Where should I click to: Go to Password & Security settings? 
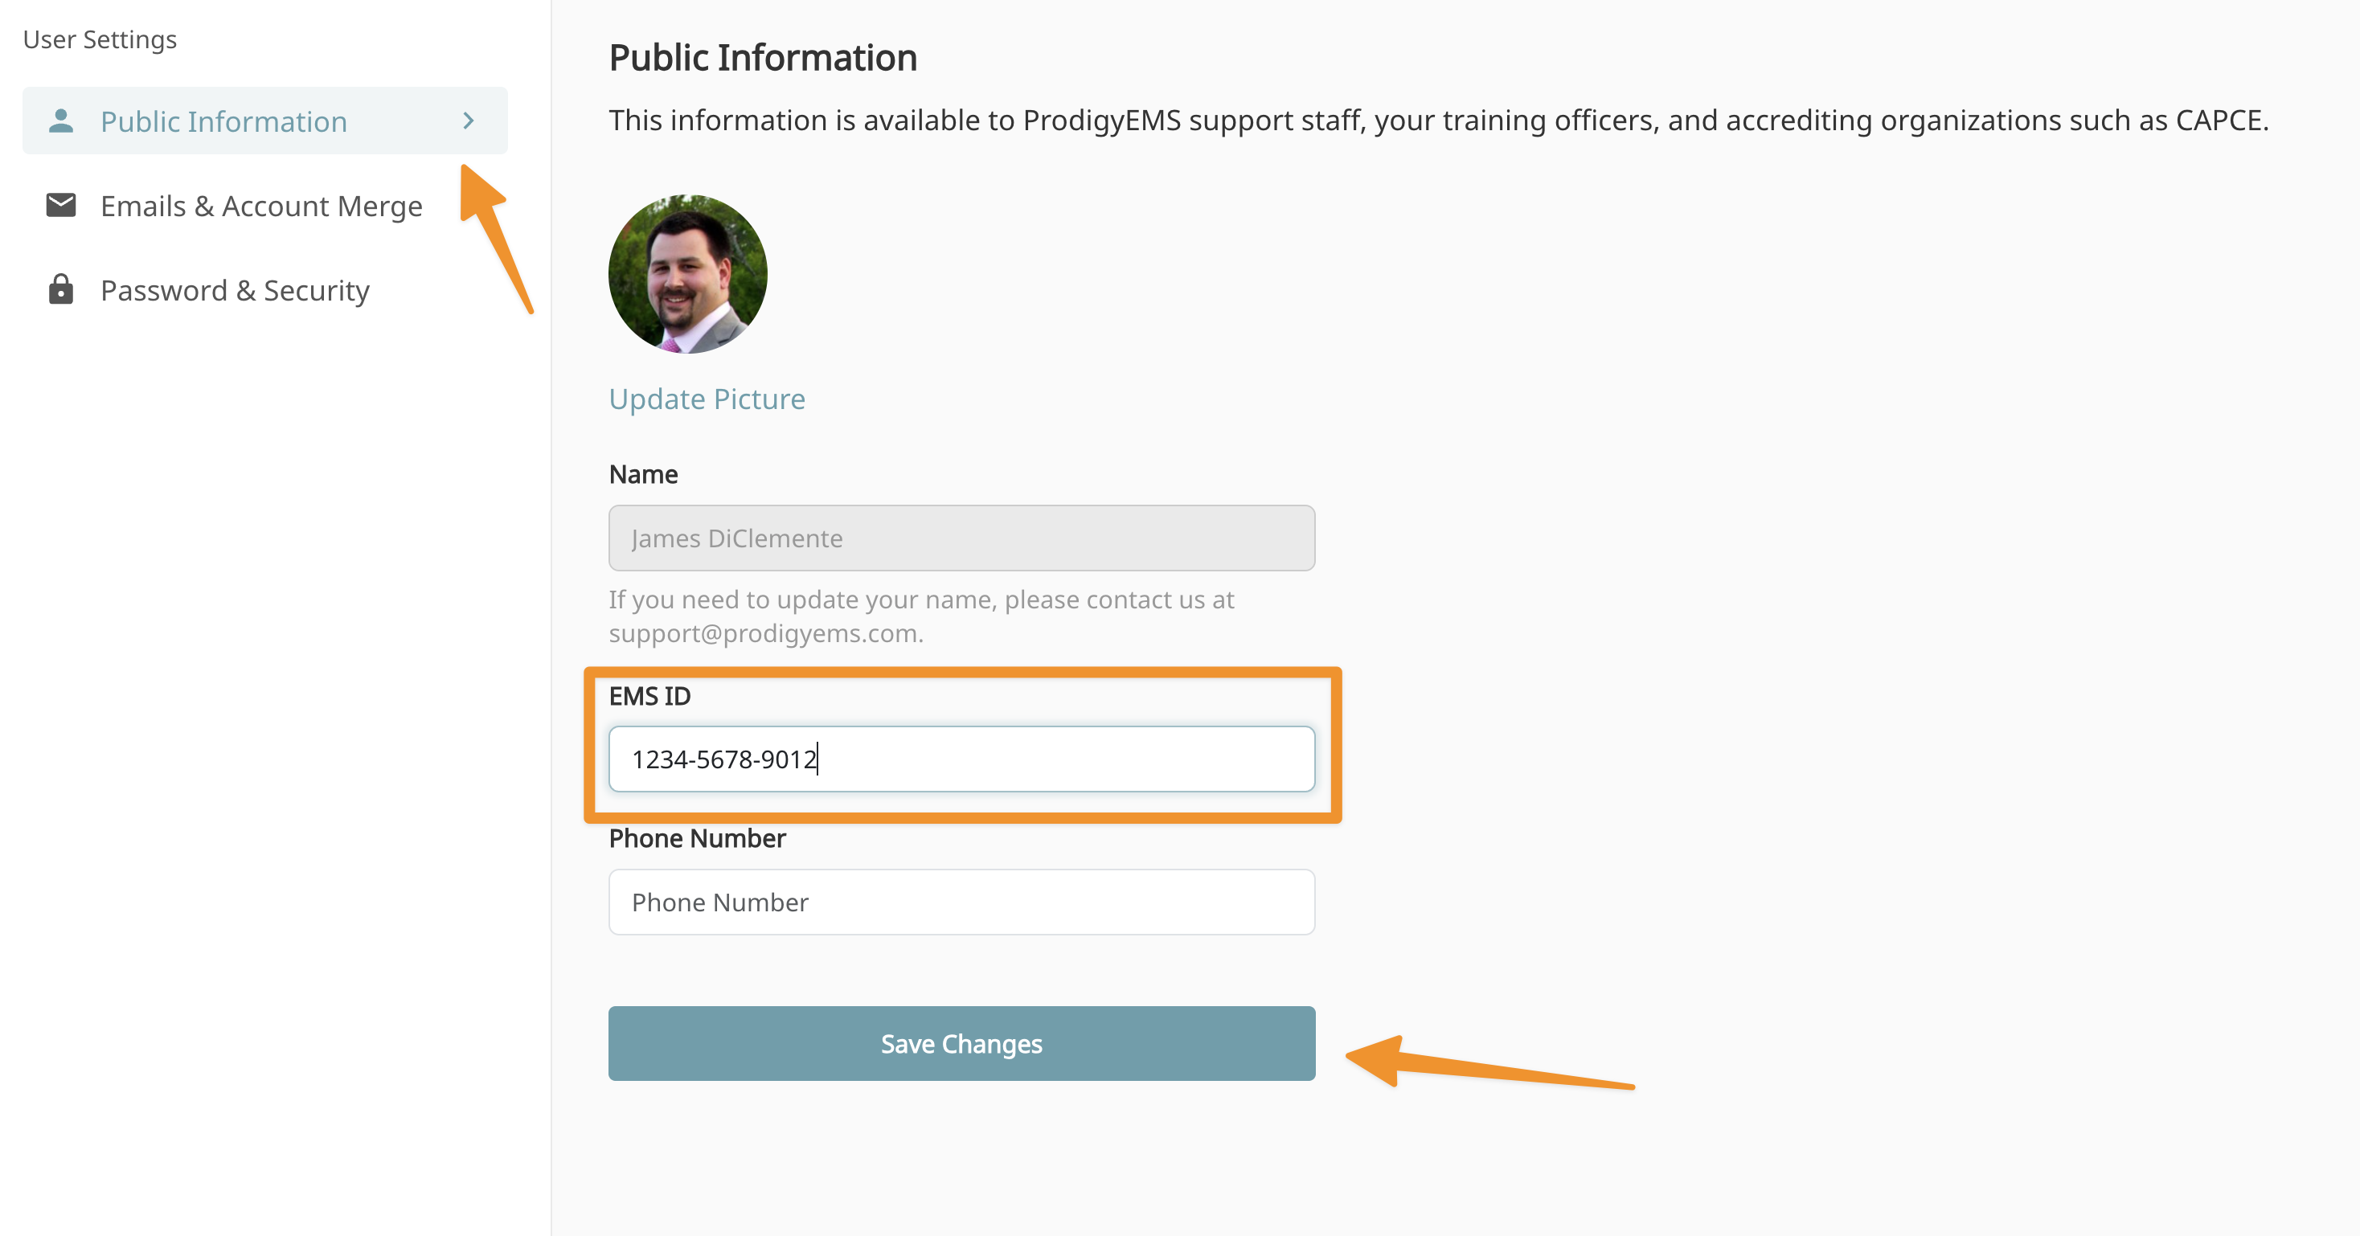(x=235, y=290)
